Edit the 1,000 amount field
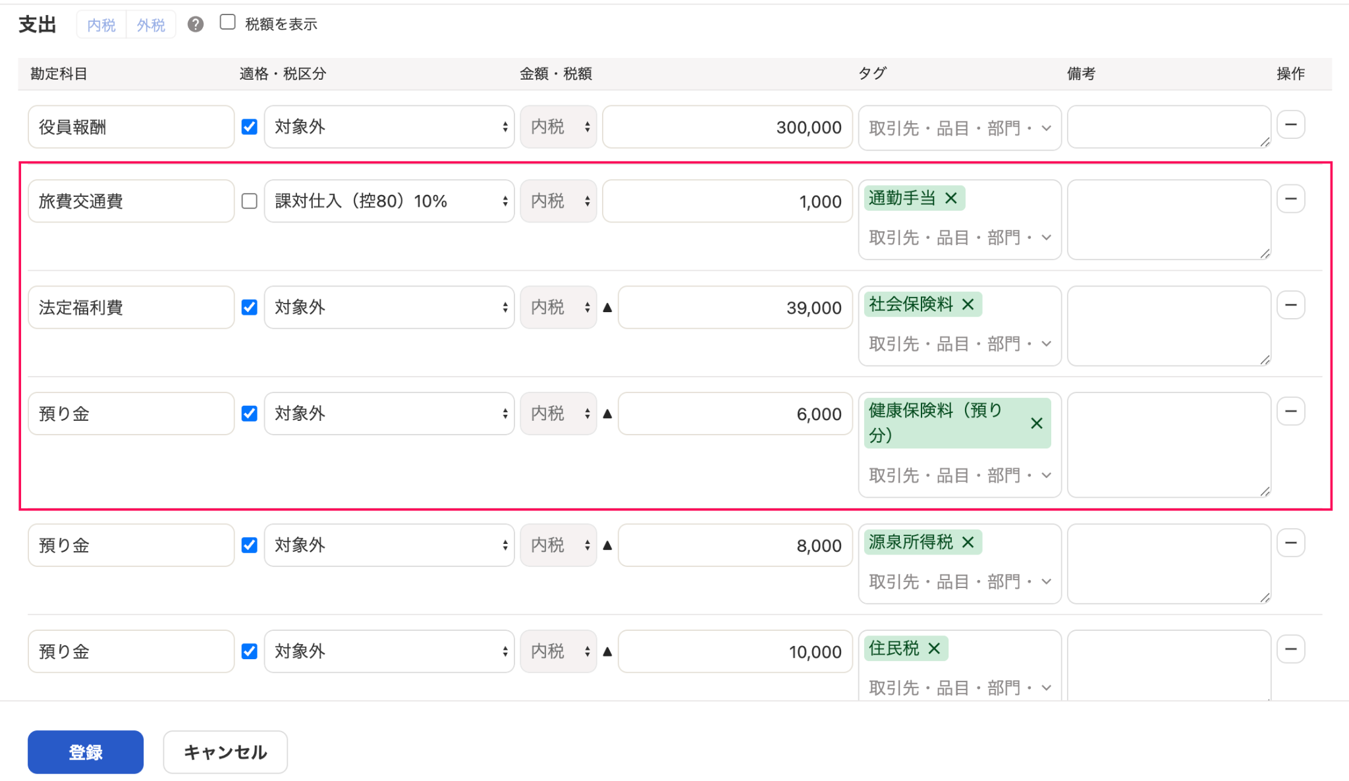Image resolution: width=1349 pixels, height=781 pixels. (727, 201)
